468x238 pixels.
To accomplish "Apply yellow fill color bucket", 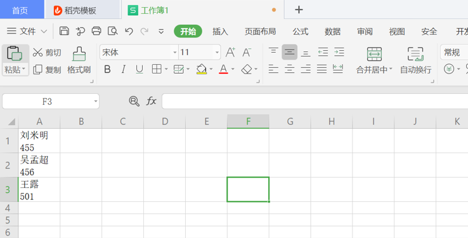I will click(x=202, y=69).
